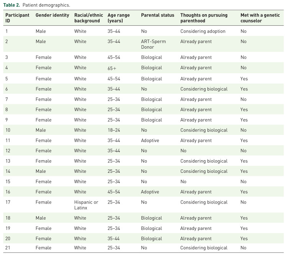Select the '65+' age range cell
This screenshot has height=256, width=287.
click(x=112, y=68)
